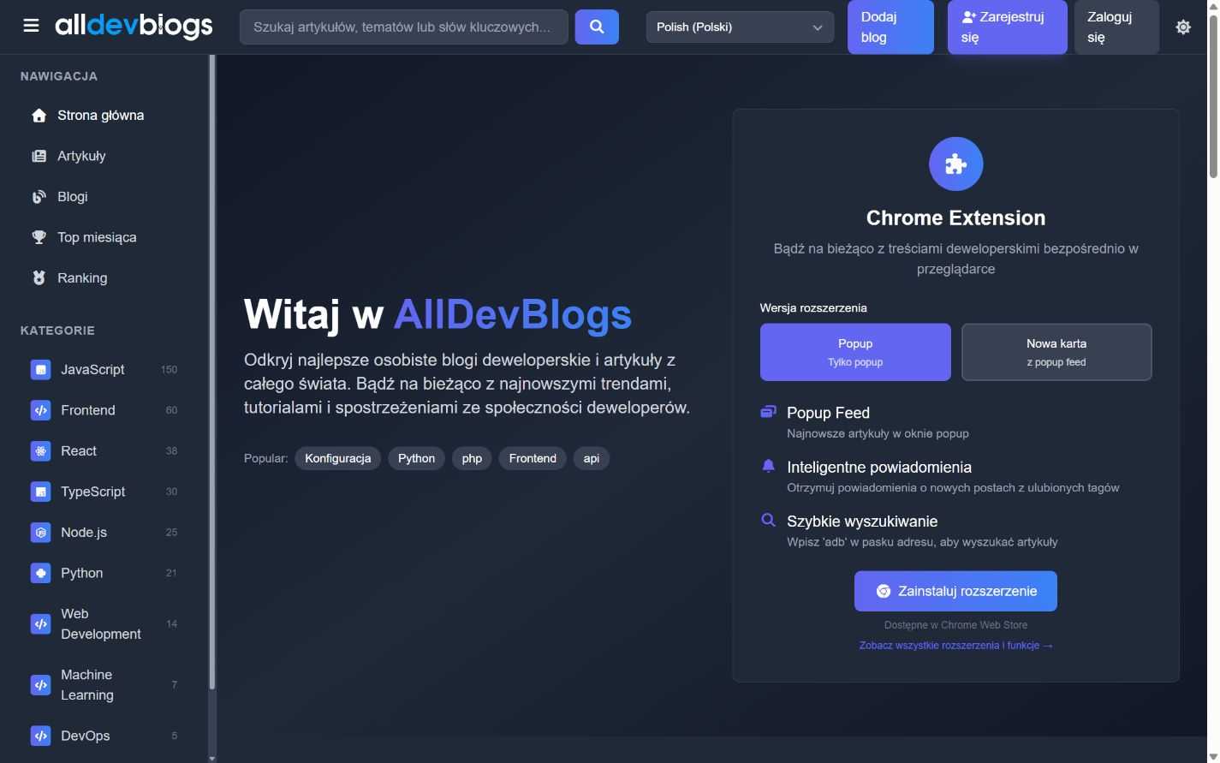Click the JavaScript category icon

coord(40,370)
